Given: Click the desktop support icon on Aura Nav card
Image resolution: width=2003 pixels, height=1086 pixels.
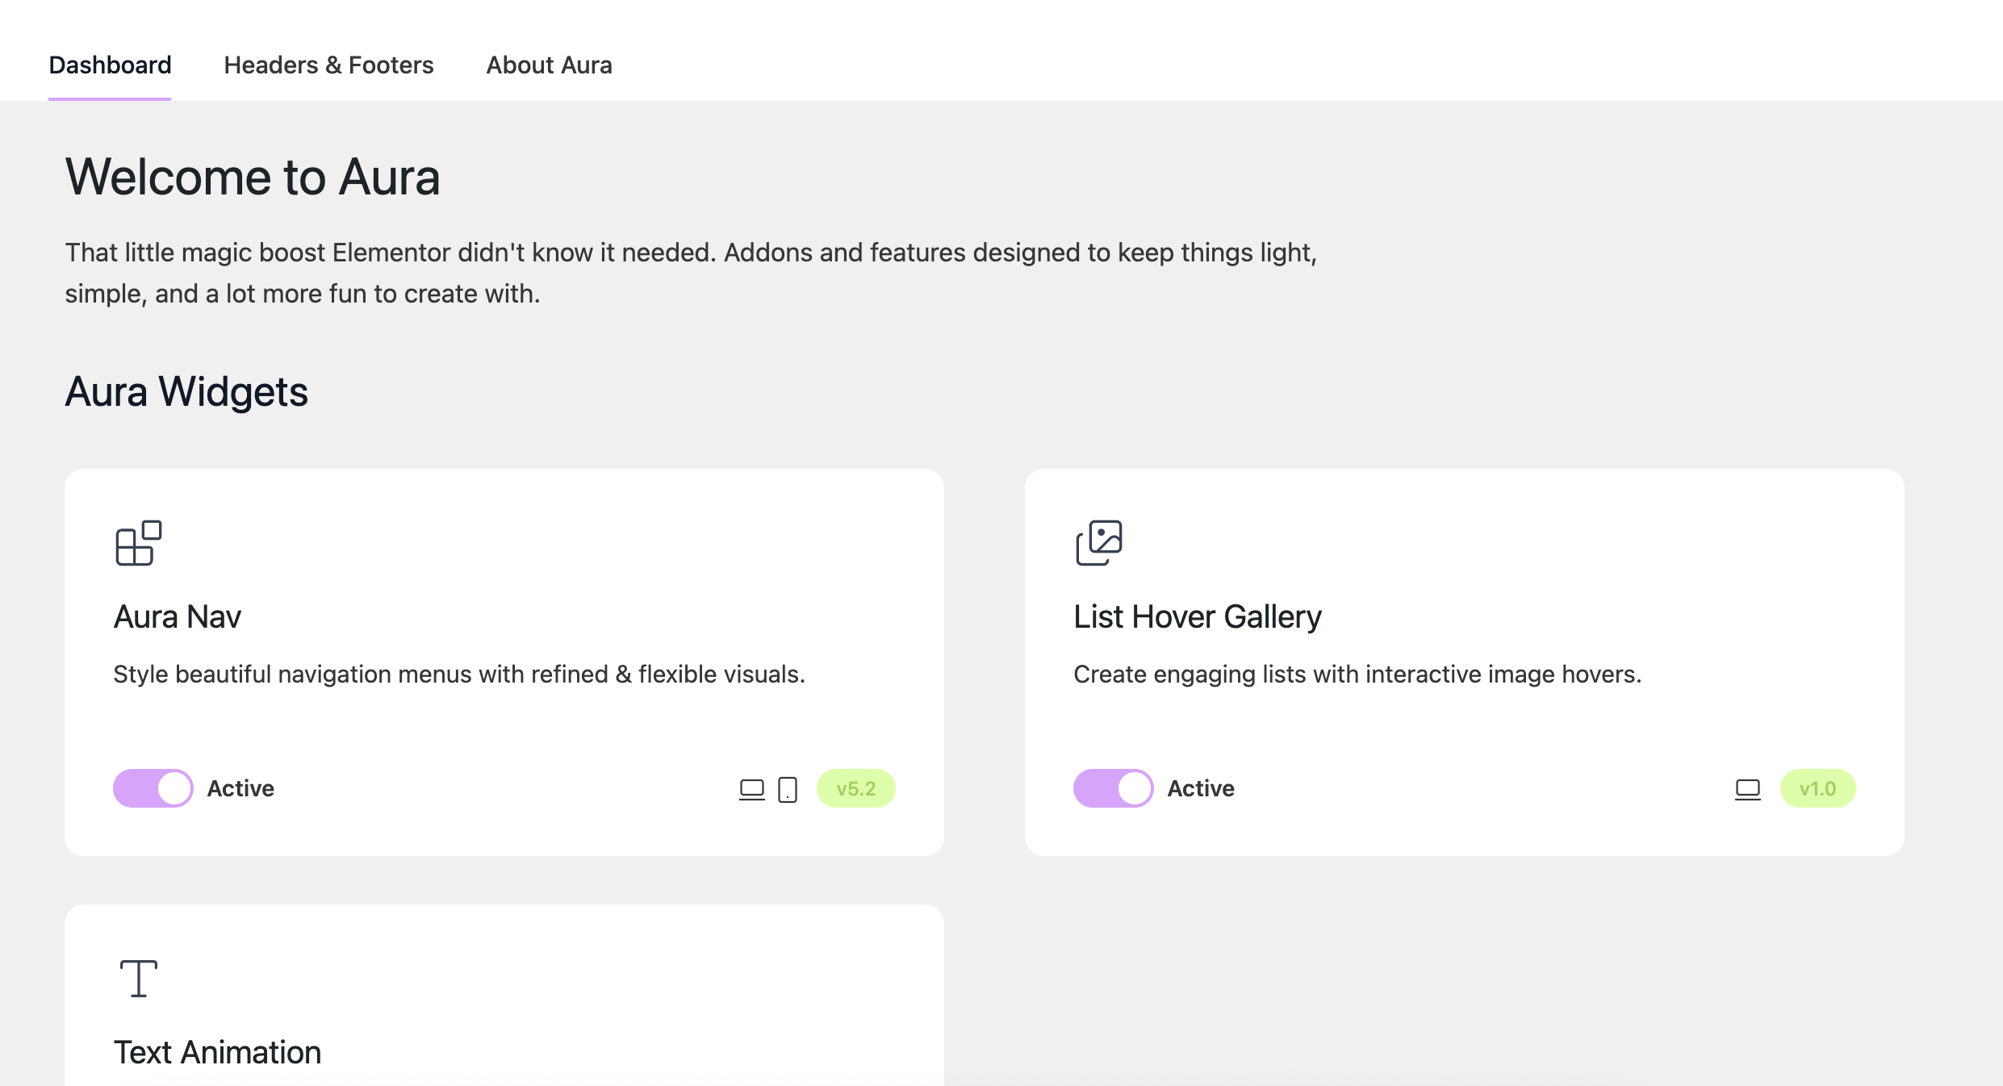Looking at the screenshot, I should pyautogui.click(x=752, y=788).
